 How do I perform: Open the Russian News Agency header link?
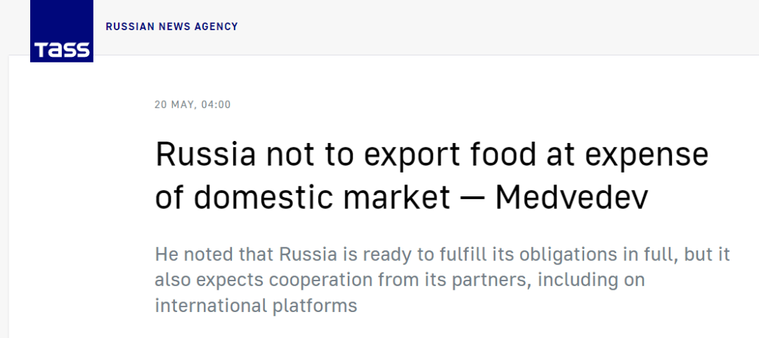click(171, 27)
